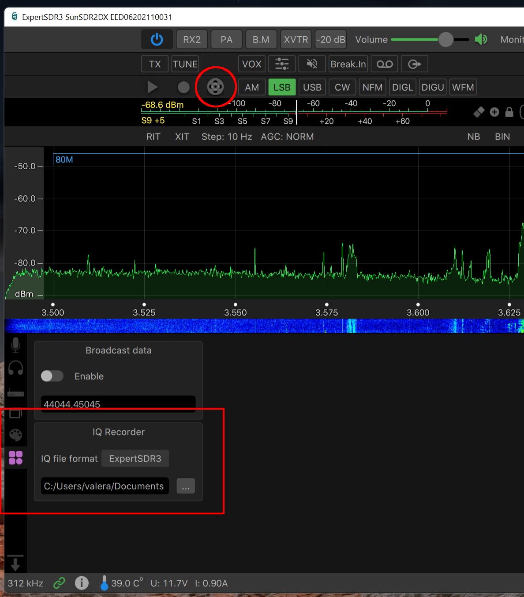This screenshot has height=597, width=524.
Task: Enable the Broadcast data toggle
Action: (52, 376)
